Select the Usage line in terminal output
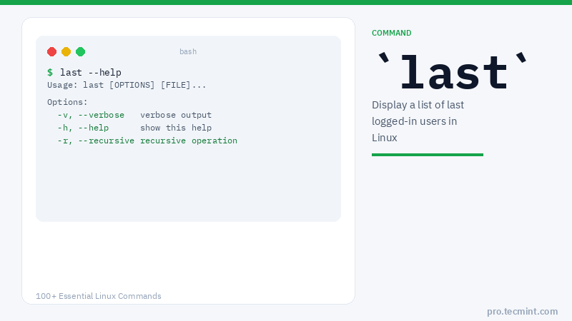This screenshot has height=321, width=572. pos(127,85)
